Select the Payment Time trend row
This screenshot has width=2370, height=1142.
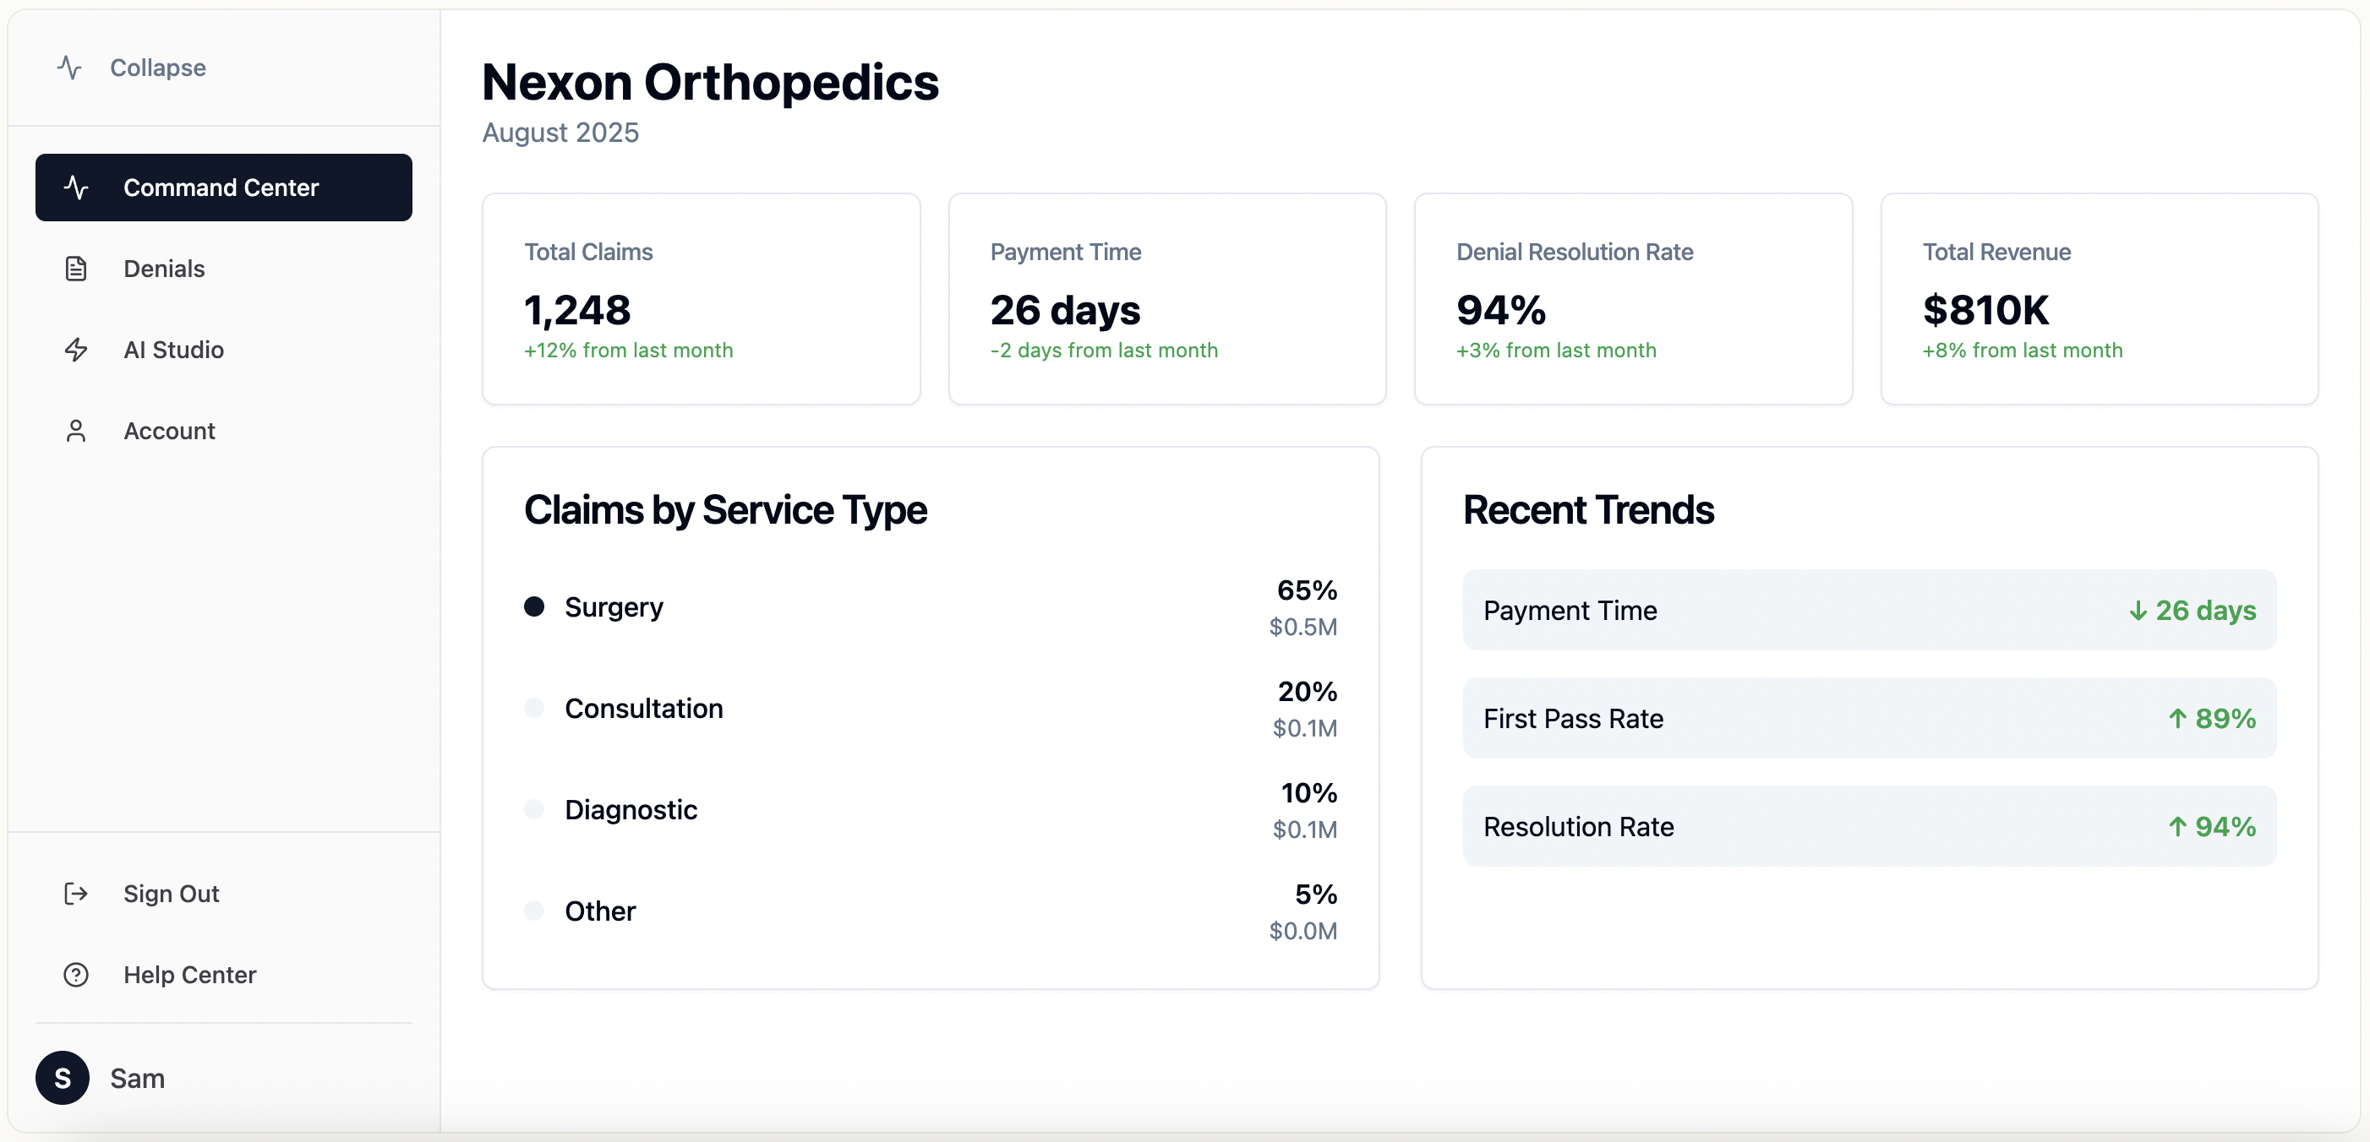(x=1869, y=610)
